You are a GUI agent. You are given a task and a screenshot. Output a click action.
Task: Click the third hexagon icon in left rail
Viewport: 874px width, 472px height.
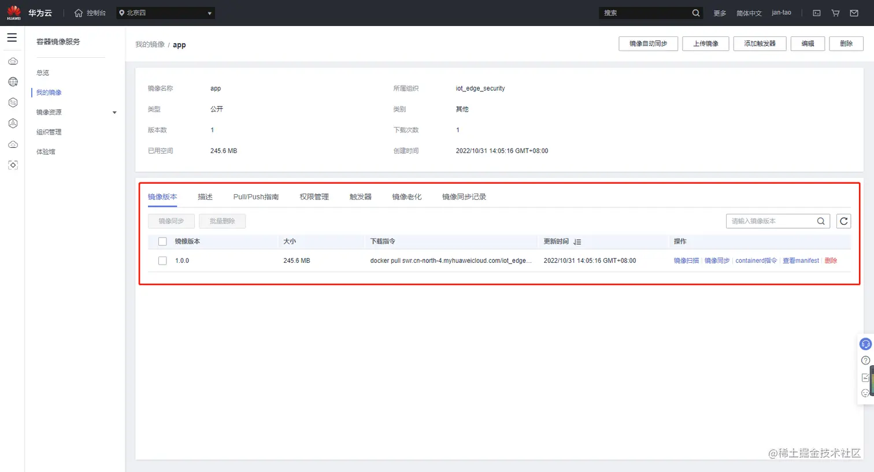(13, 103)
